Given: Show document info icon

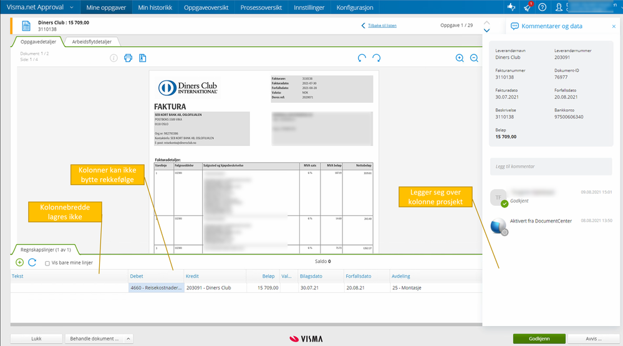Looking at the screenshot, I should click(113, 58).
